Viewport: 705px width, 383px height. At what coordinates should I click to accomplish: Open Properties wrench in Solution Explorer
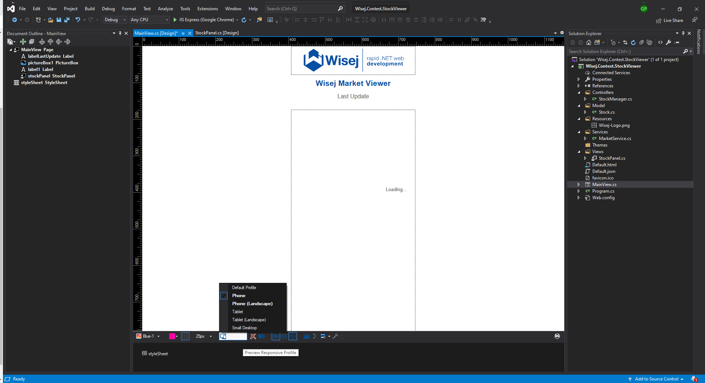[x=668, y=42]
